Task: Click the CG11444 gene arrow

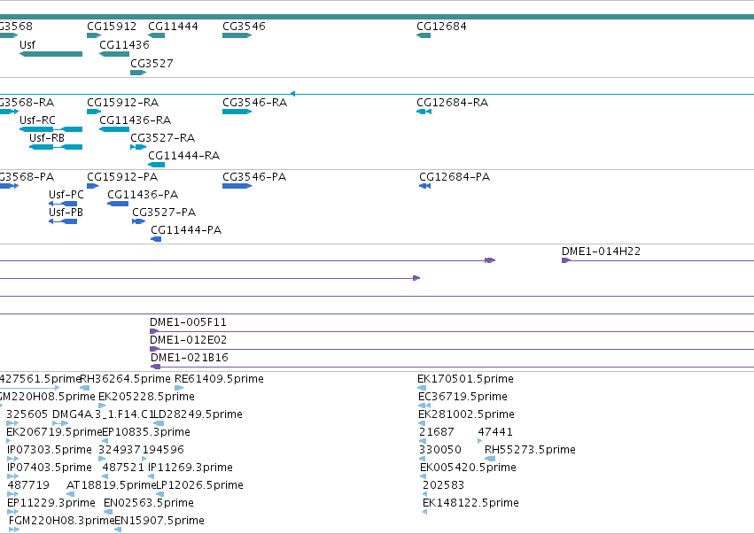Action: click(156, 35)
